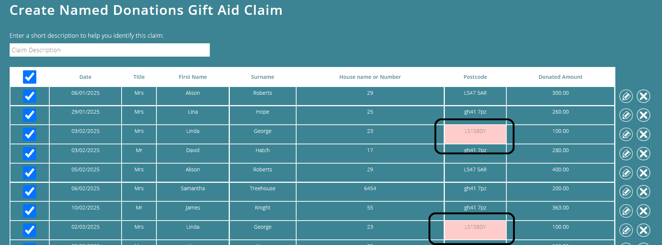Click the Date column header

tap(85, 77)
